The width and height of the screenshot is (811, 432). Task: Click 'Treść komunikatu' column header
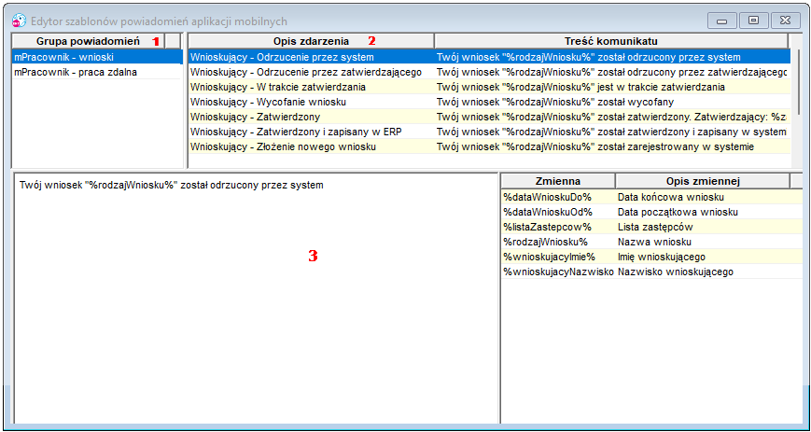[x=611, y=41]
